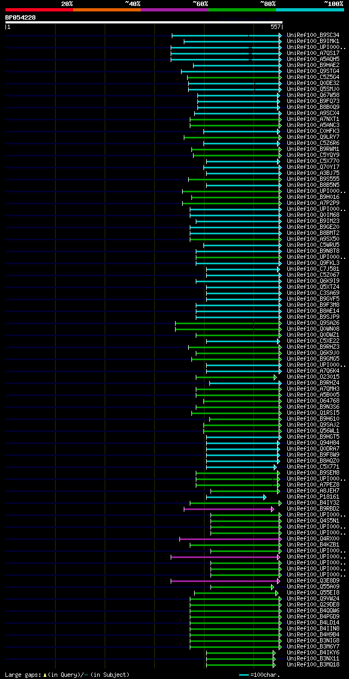
Task: Select hit label UniRef100_B4LD14
Action: 313,623
